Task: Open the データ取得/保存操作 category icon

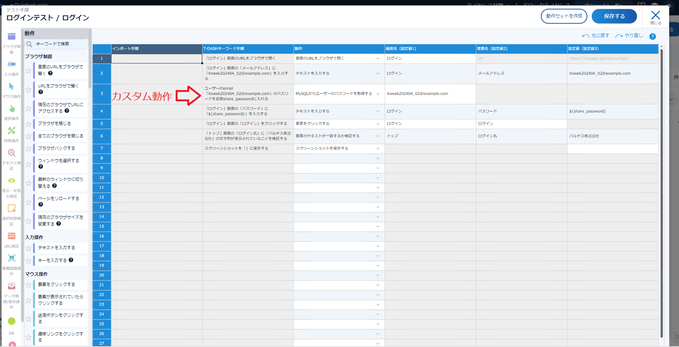Action: (12, 286)
